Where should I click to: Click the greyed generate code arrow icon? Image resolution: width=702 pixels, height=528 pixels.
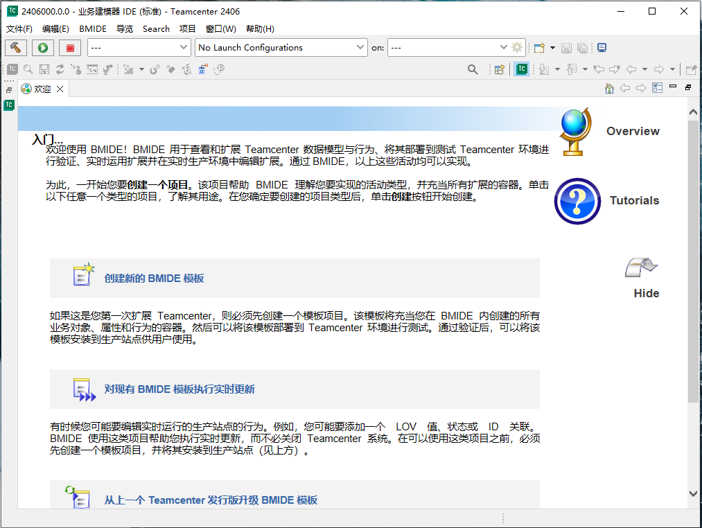click(x=107, y=69)
